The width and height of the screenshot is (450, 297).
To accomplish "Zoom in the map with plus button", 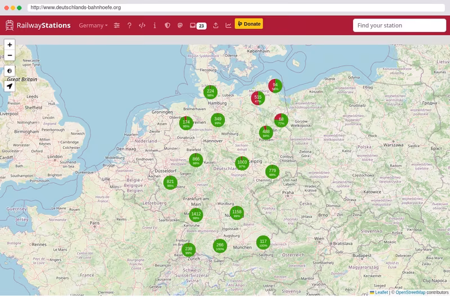I will pos(10,45).
